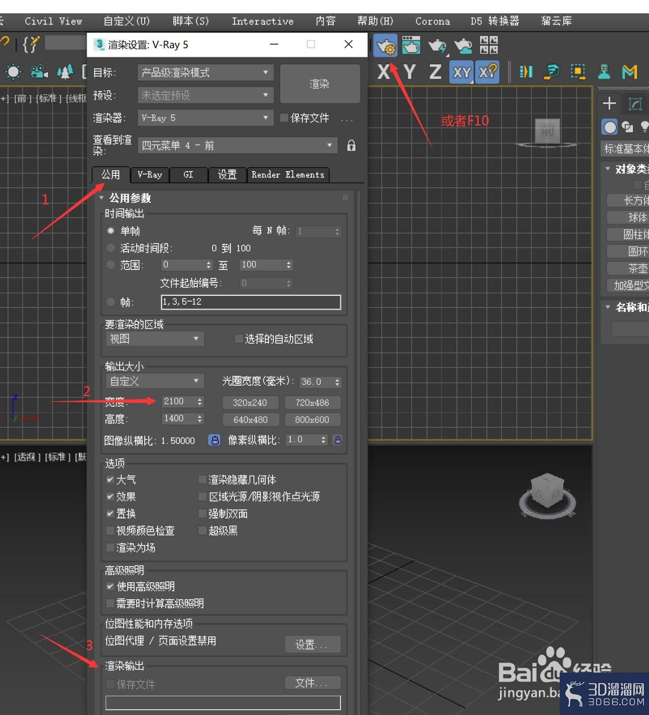This screenshot has width=649, height=715.
Task: Select the Mirror tool icon
Action: 526,72
